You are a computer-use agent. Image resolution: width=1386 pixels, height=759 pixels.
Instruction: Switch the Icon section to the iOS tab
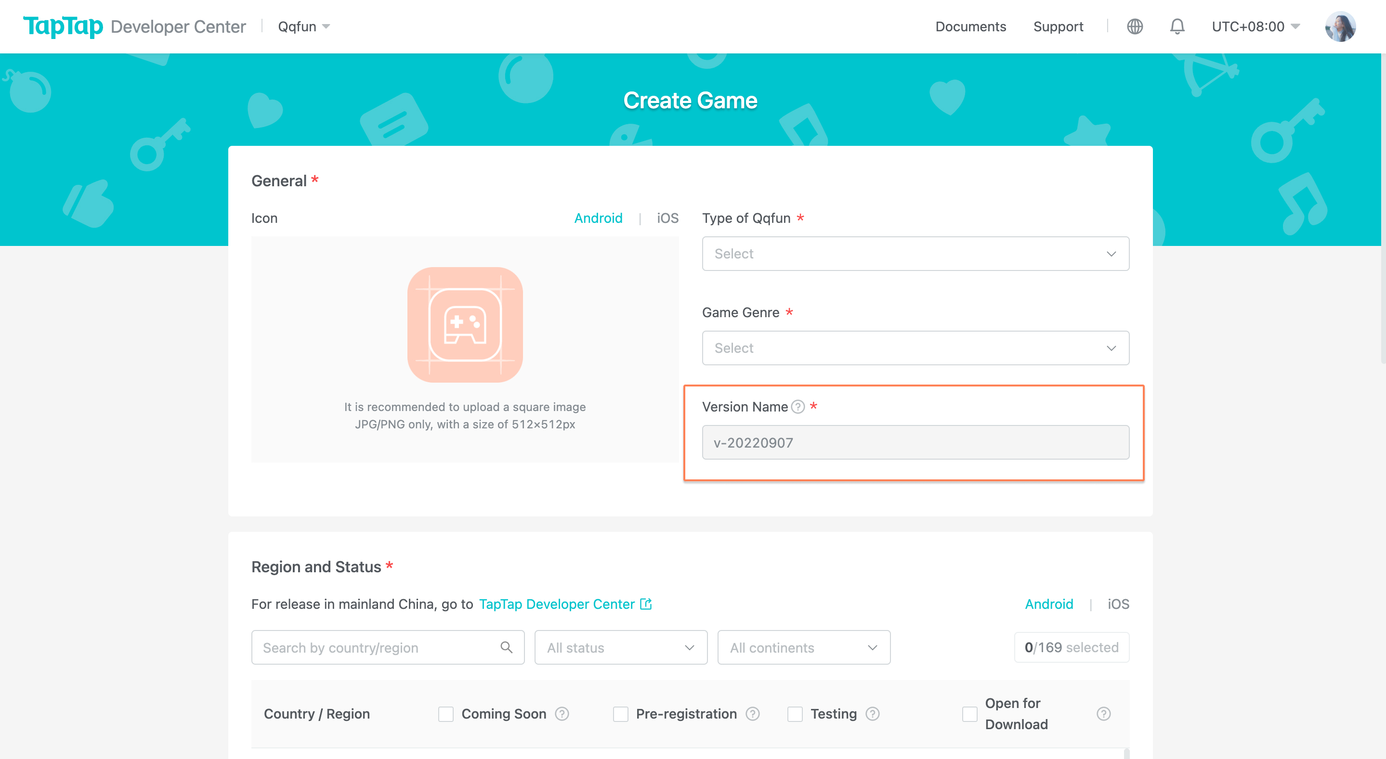point(667,218)
